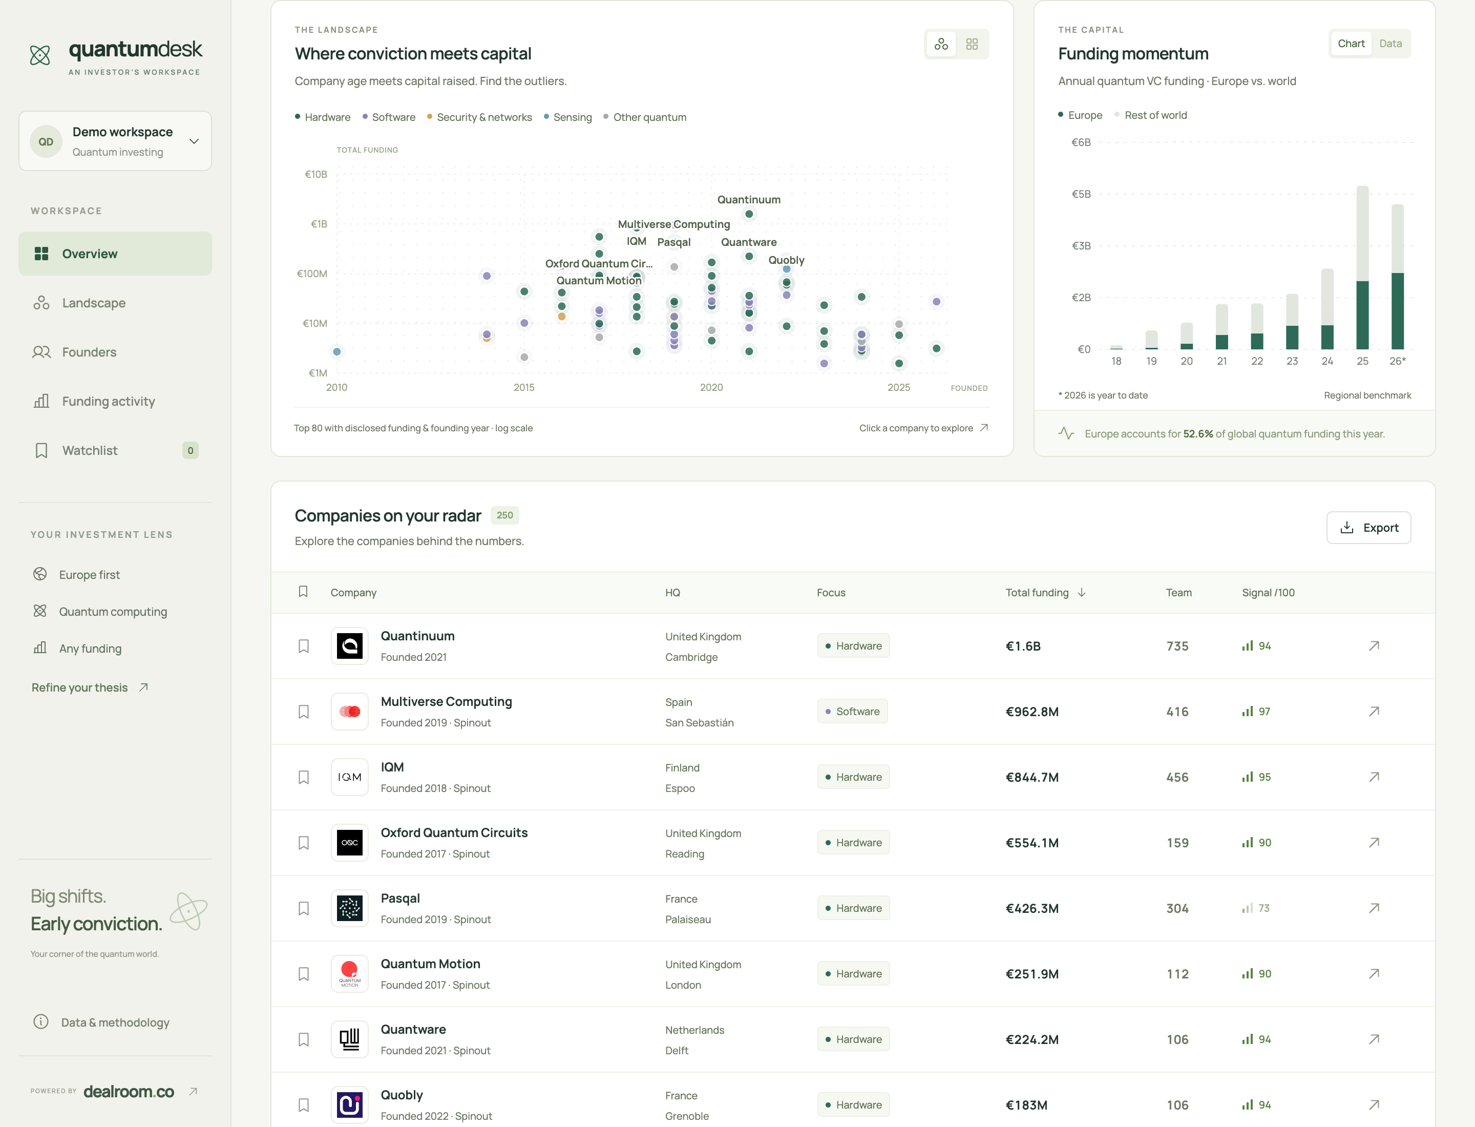Switch to grid view icon in landscape card
Image resolution: width=1475 pixels, height=1127 pixels.
pyautogui.click(x=972, y=44)
